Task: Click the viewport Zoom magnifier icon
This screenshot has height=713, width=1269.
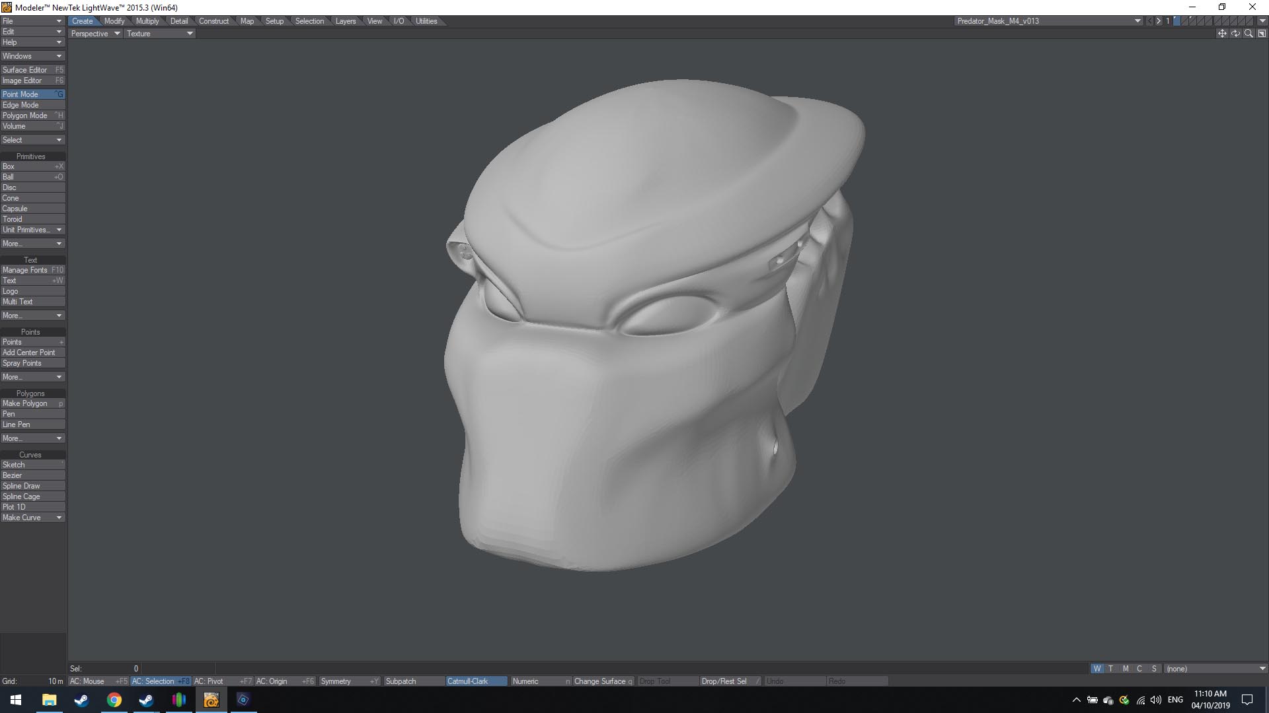Action: click(x=1249, y=34)
